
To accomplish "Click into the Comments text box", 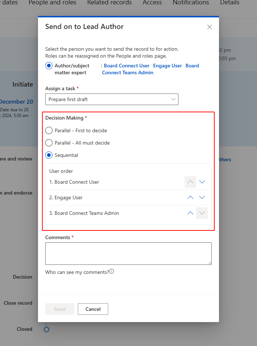I will [x=128, y=254].
